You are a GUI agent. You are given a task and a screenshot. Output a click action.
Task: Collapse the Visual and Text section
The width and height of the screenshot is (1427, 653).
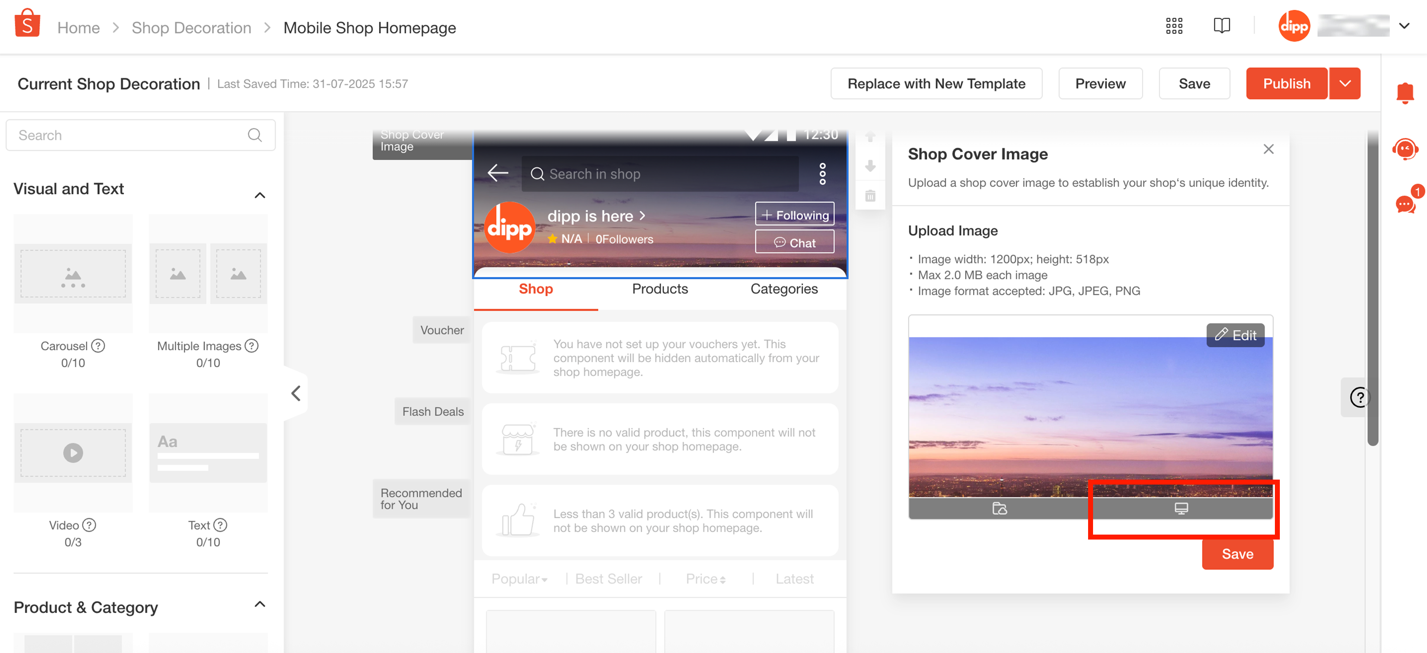259,195
